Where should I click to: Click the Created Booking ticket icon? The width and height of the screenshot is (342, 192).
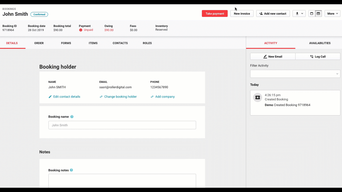click(258, 97)
